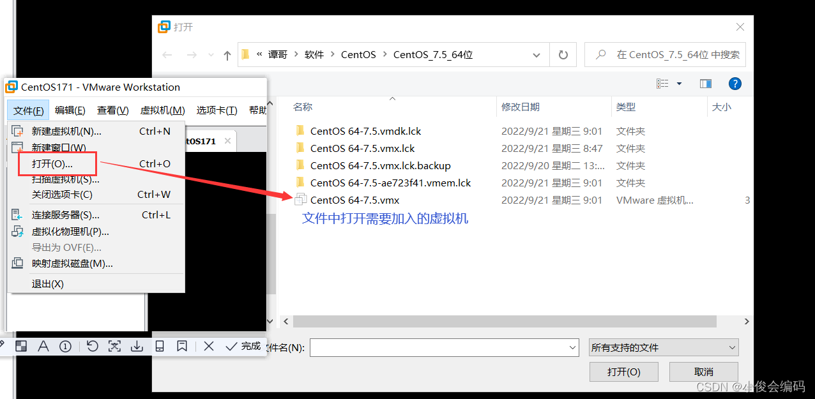
Task: Click the search box 在 CentOS_7.5_64位 中搜索
Action: (665, 55)
